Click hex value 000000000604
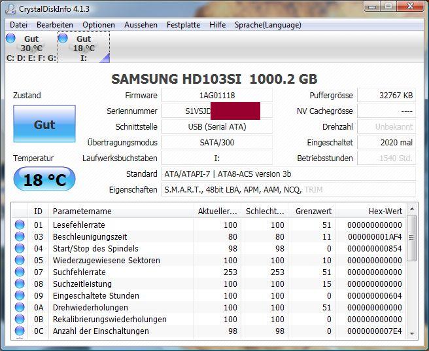The height and width of the screenshot is (351, 429). 375,295
